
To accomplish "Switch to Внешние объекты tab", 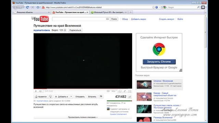I will (32, 12).
